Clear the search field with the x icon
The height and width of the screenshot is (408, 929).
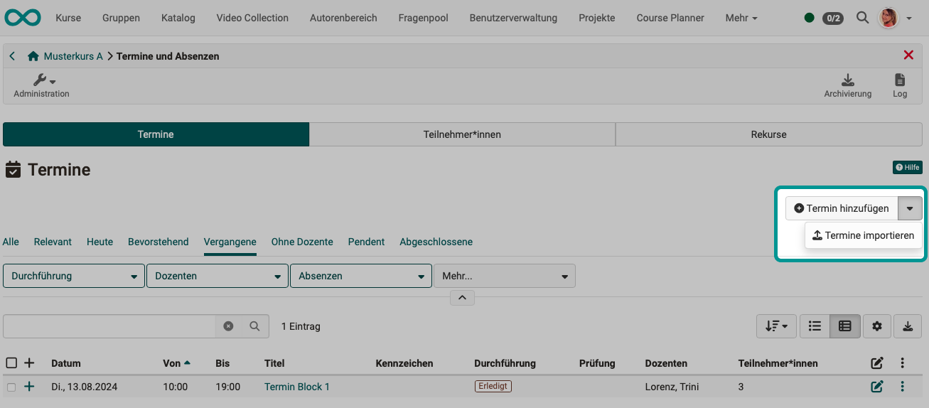point(228,326)
